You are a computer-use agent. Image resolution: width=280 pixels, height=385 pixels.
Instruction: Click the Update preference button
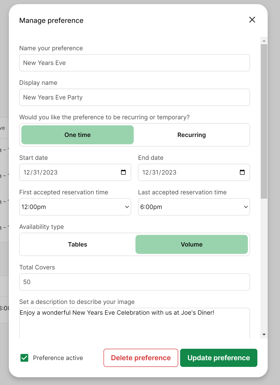pos(219,358)
